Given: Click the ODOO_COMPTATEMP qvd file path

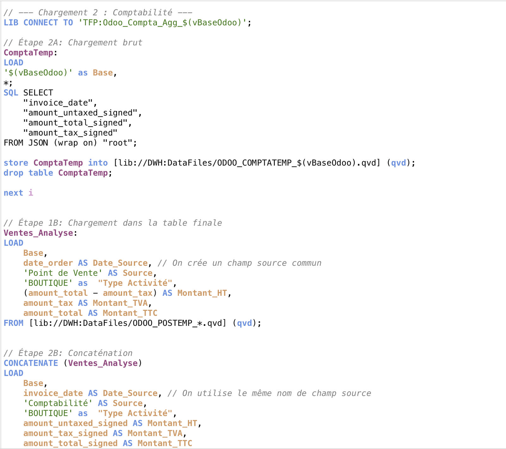Looking at the screenshot, I should point(247,163).
